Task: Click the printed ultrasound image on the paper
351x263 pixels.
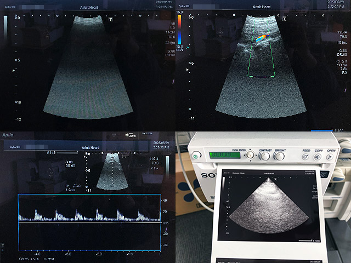Action: (x=269, y=206)
